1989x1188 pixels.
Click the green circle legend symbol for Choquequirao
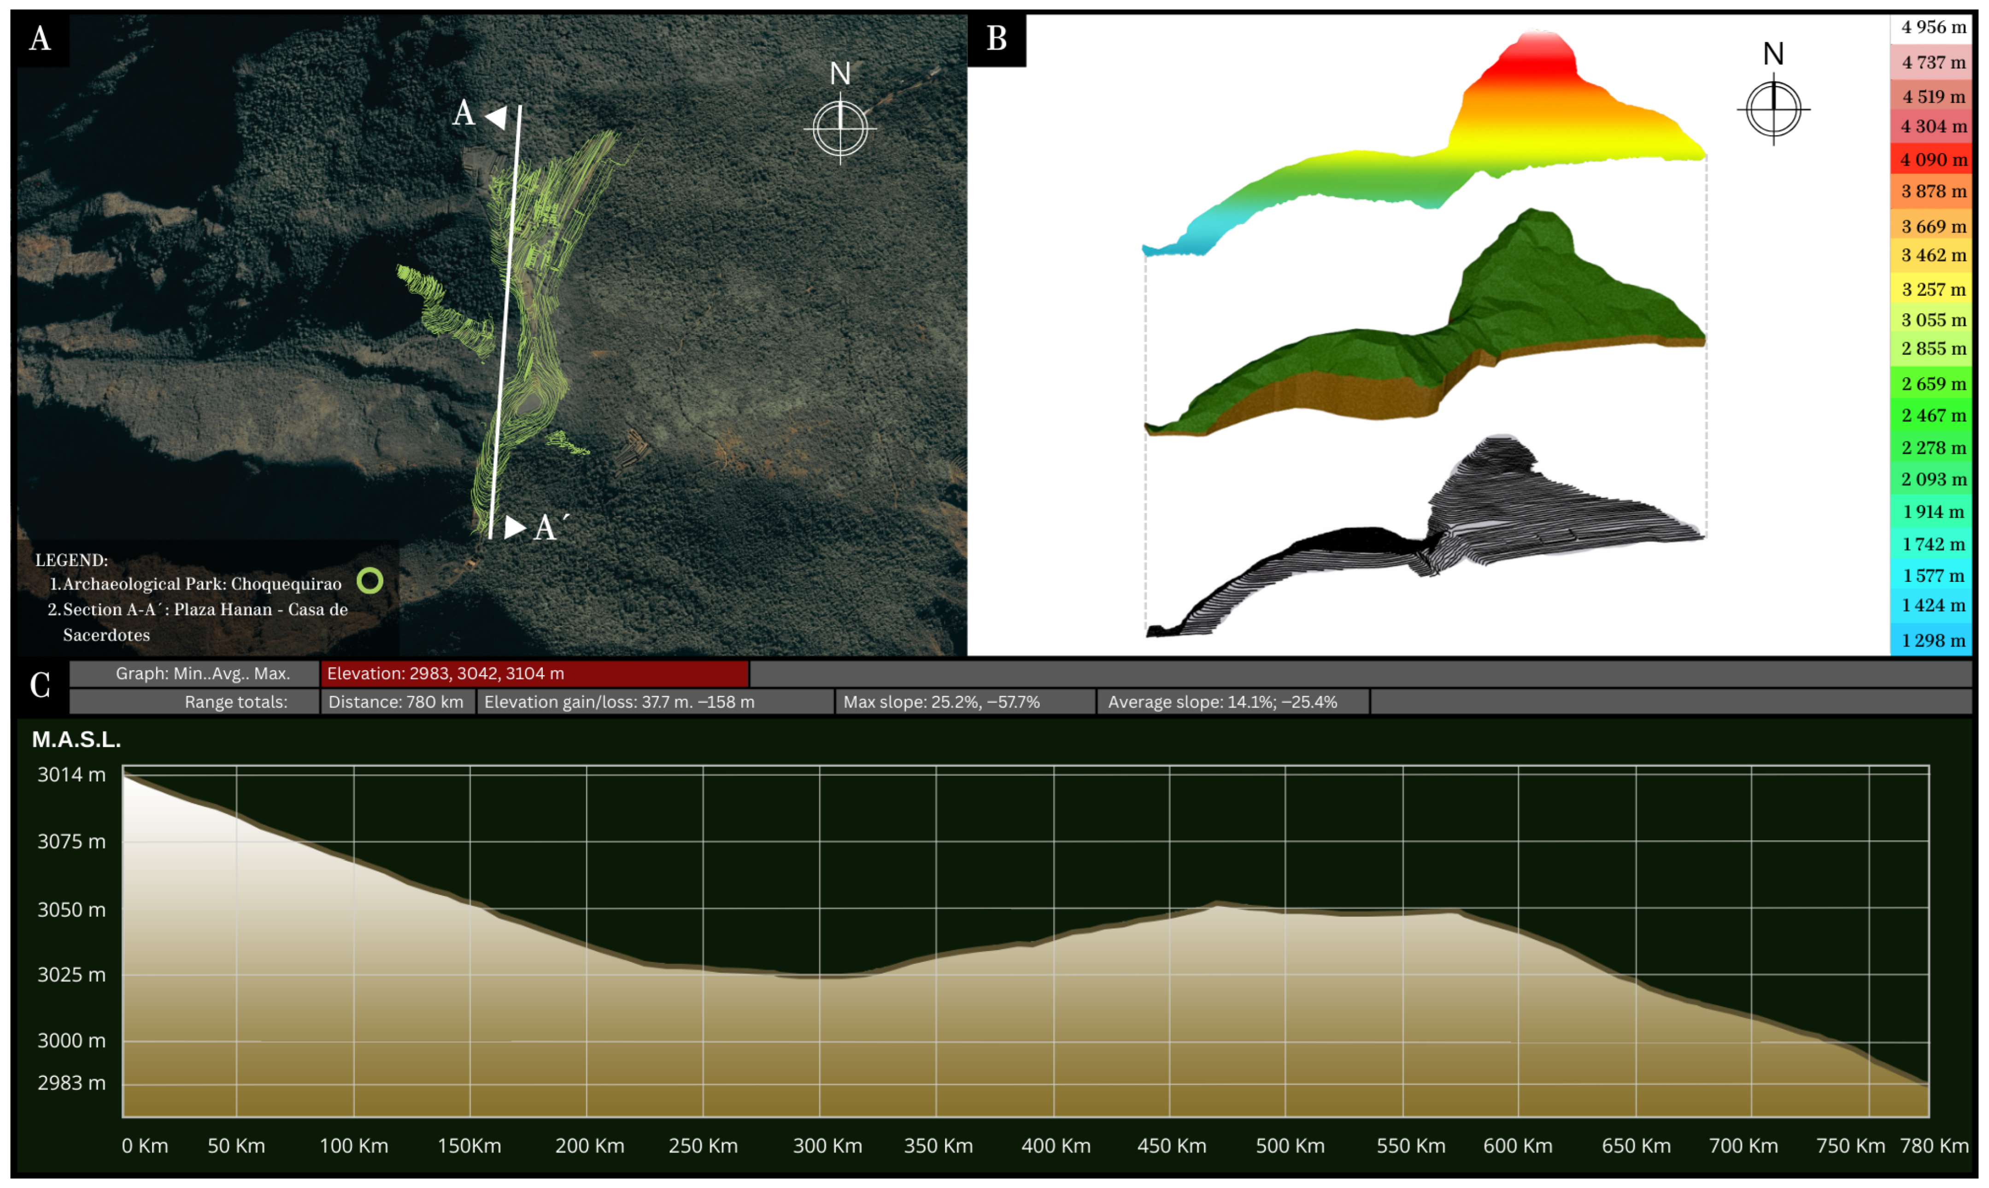click(370, 580)
